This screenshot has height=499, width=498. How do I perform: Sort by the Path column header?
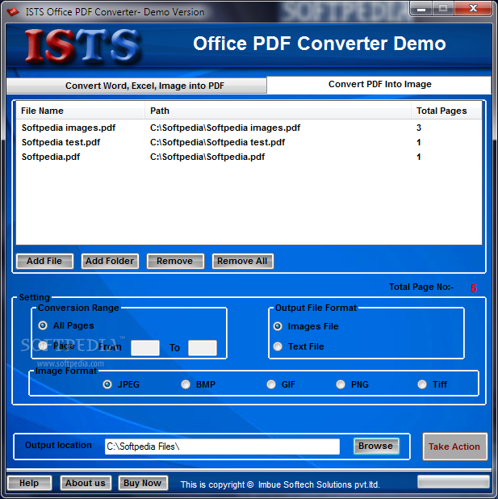coord(278,111)
